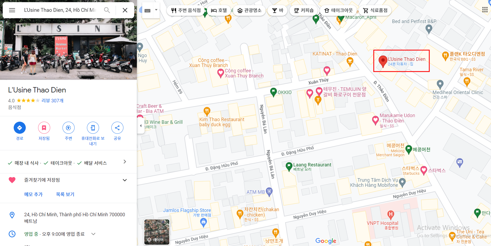The image size is (491, 246).
Task: Click the 33 Wine Bar & Grill label
Action: point(164,122)
